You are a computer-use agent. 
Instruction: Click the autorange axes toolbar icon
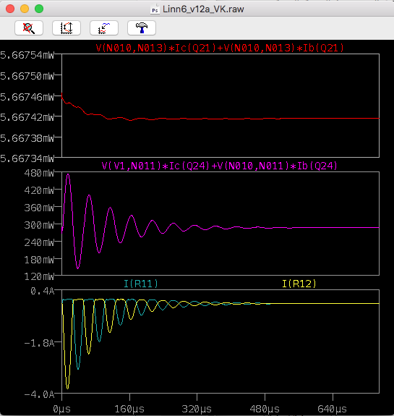[67, 28]
